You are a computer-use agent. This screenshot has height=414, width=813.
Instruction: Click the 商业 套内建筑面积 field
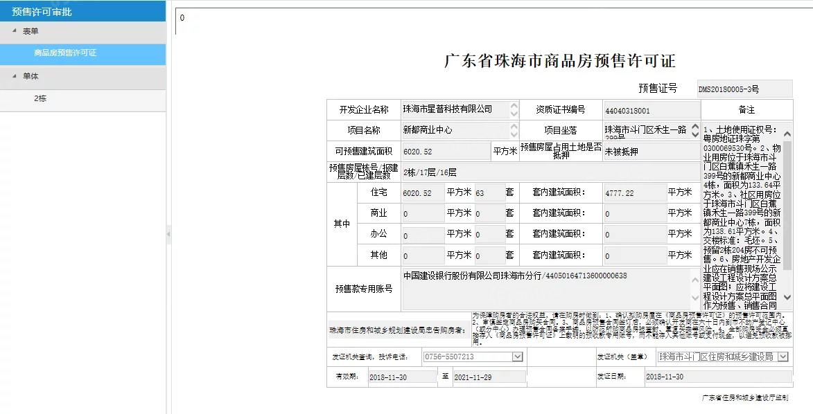[635, 213]
